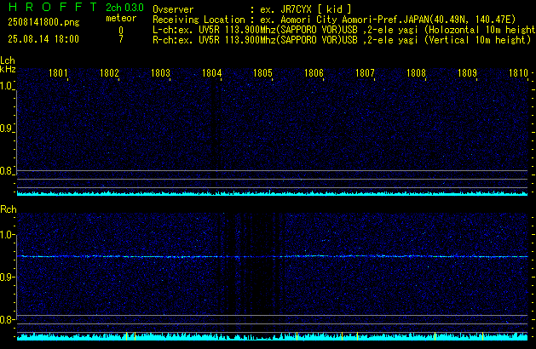536x349 pixels.
Task: Click the Lch meteor count 0
Action: tap(121, 30)
